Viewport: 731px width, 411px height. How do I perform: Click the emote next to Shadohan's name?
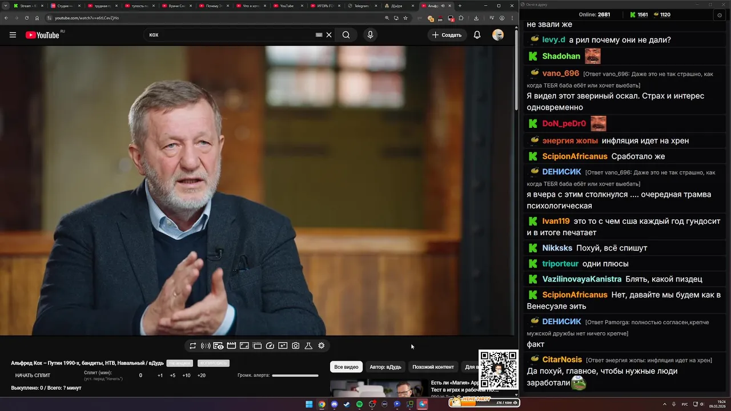592,56
